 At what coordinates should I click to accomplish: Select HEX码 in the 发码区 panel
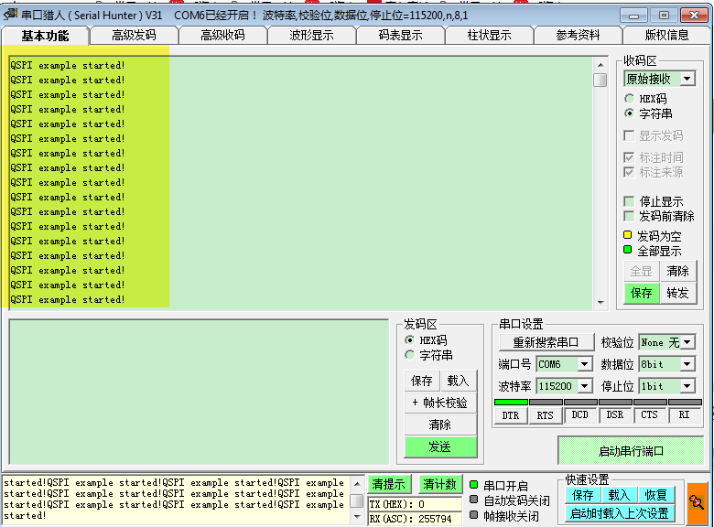[409, 340]
